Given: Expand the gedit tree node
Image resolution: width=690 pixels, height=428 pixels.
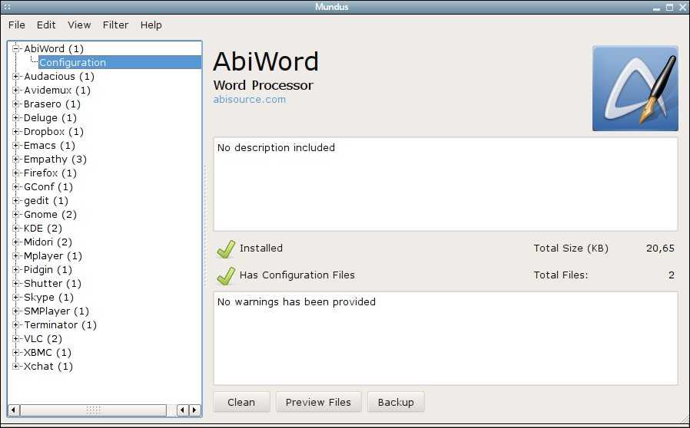Looking at the screenshot, I should (x=16, y=200).
